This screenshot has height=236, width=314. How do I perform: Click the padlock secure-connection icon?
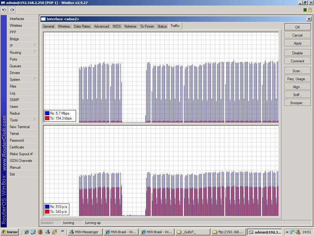310,10
